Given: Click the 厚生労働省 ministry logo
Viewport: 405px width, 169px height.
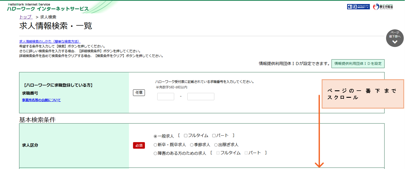Looking at the screenshot, I should [383, 7].
